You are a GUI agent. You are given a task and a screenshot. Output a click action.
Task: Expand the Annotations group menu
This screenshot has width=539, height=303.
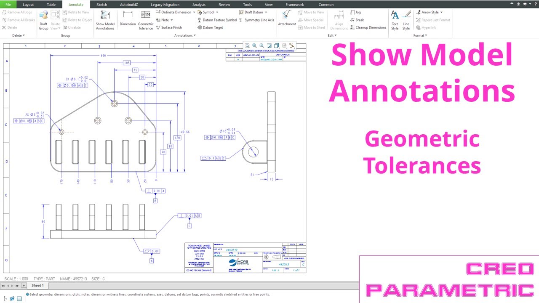(x=185, y=35)
